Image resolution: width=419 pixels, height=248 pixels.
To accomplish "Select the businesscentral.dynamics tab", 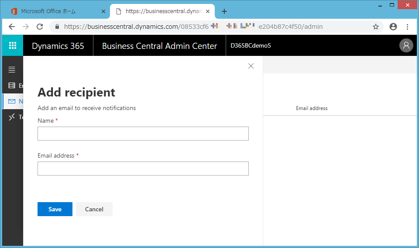I will 162,11.
